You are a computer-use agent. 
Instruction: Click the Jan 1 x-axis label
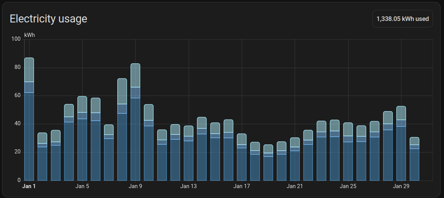coord(29,186)
